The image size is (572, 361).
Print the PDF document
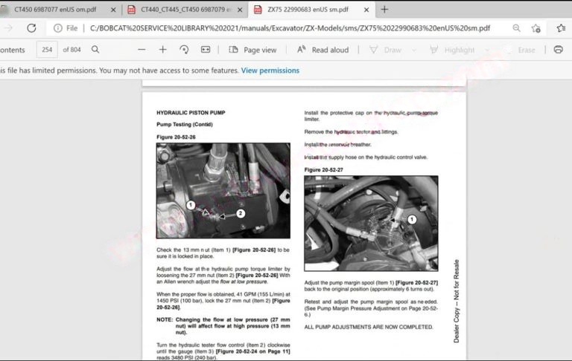click(x=558, y=50)
